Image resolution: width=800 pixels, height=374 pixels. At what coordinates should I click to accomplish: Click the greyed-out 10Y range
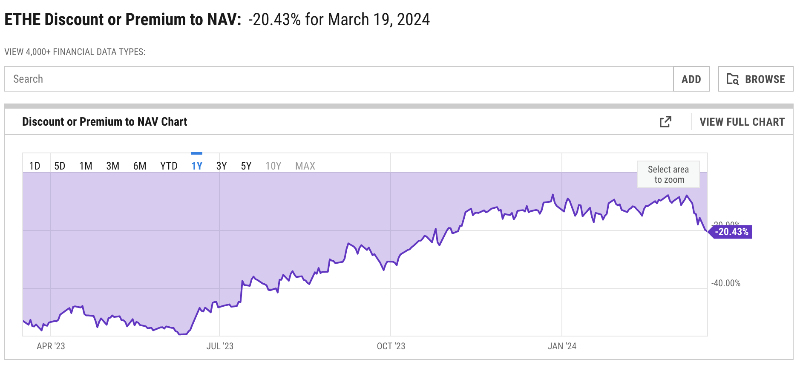pos(273,166)
